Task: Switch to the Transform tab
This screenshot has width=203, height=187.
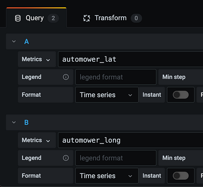Action: [x=113, y=18]
